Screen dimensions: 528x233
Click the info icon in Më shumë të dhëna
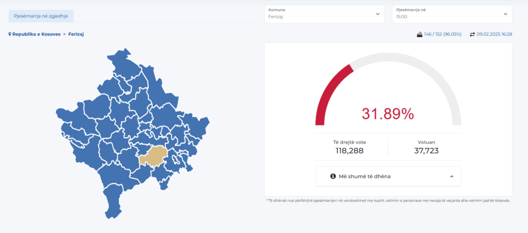click(333, 176)
